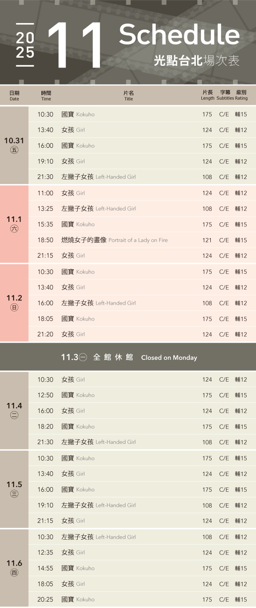Click the circled 日 weekday icon under 11.2
The image size is (256, 608).
pos(15,307)
